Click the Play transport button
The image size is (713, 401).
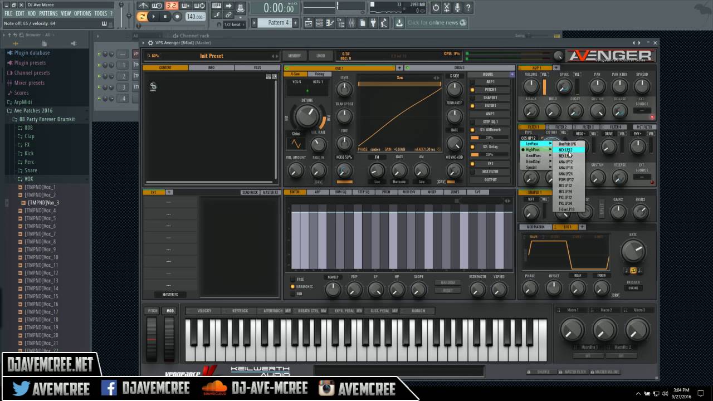click(x=153, y=17)
